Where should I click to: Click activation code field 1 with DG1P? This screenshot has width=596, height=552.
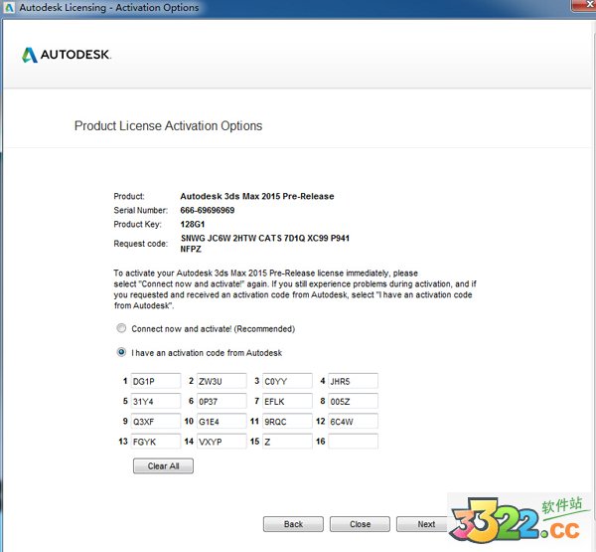point(155,381)
